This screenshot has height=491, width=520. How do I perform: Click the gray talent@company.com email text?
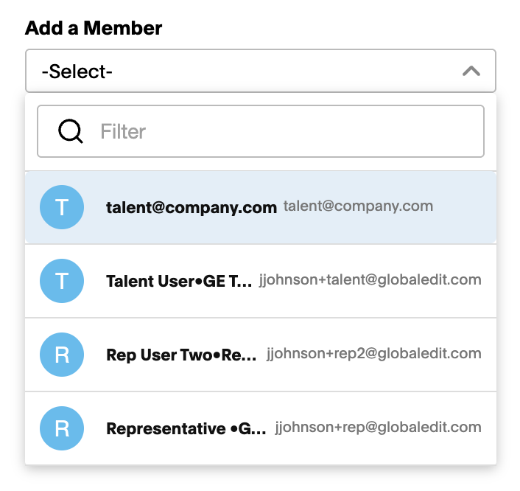click(x=358, y=206)
